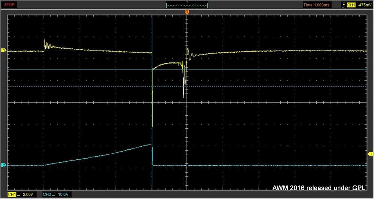Click the solid vertical time cursor line
This screenshot has width=374, height=199.
pos(152,112)
